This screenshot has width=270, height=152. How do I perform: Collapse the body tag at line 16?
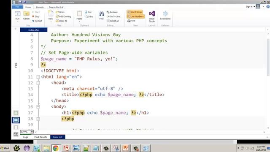38,107
